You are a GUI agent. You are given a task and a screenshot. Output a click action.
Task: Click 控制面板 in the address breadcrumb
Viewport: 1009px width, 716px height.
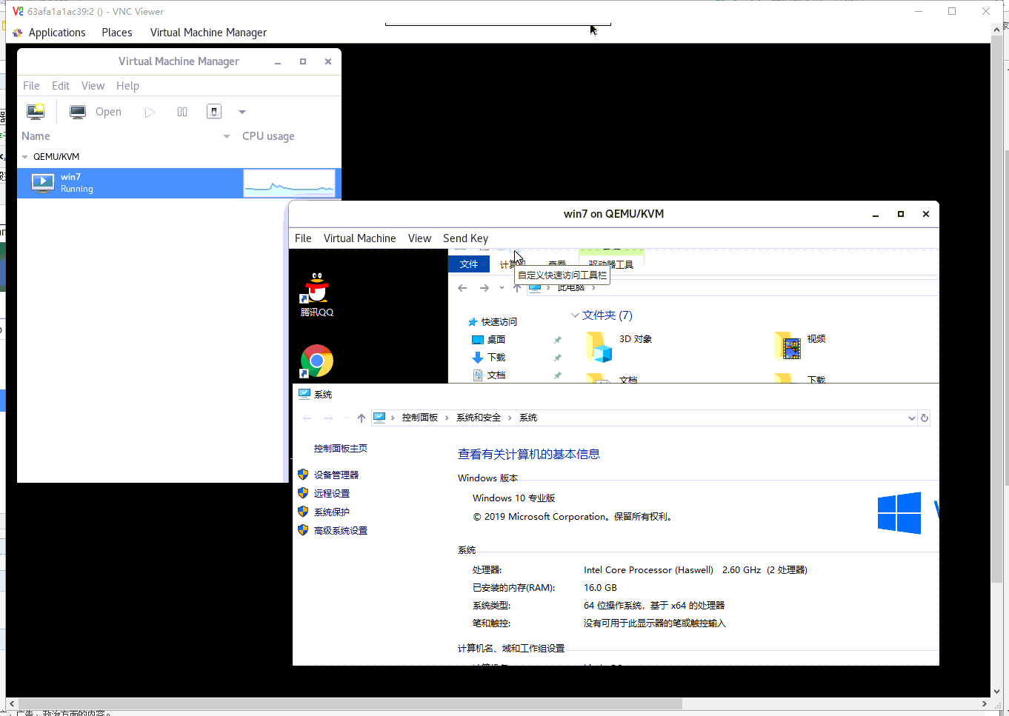click(420, 418)
